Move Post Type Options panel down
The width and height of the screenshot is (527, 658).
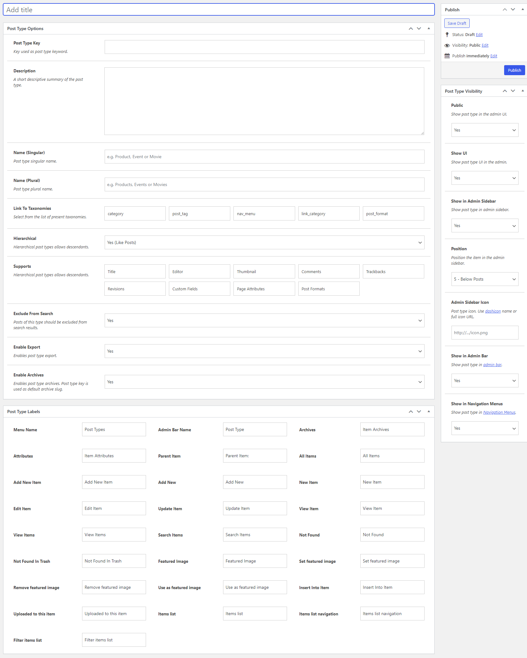point(419,28)
